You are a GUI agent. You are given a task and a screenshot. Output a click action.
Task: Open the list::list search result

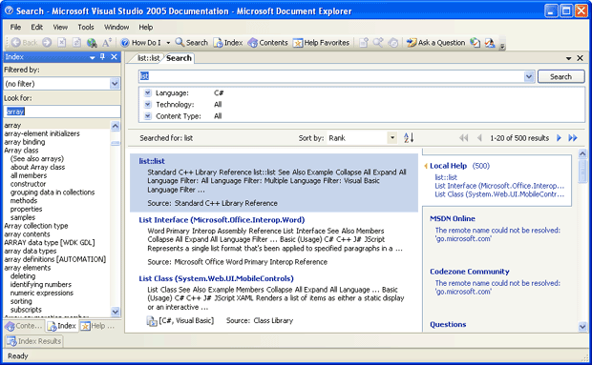[152, 161]
